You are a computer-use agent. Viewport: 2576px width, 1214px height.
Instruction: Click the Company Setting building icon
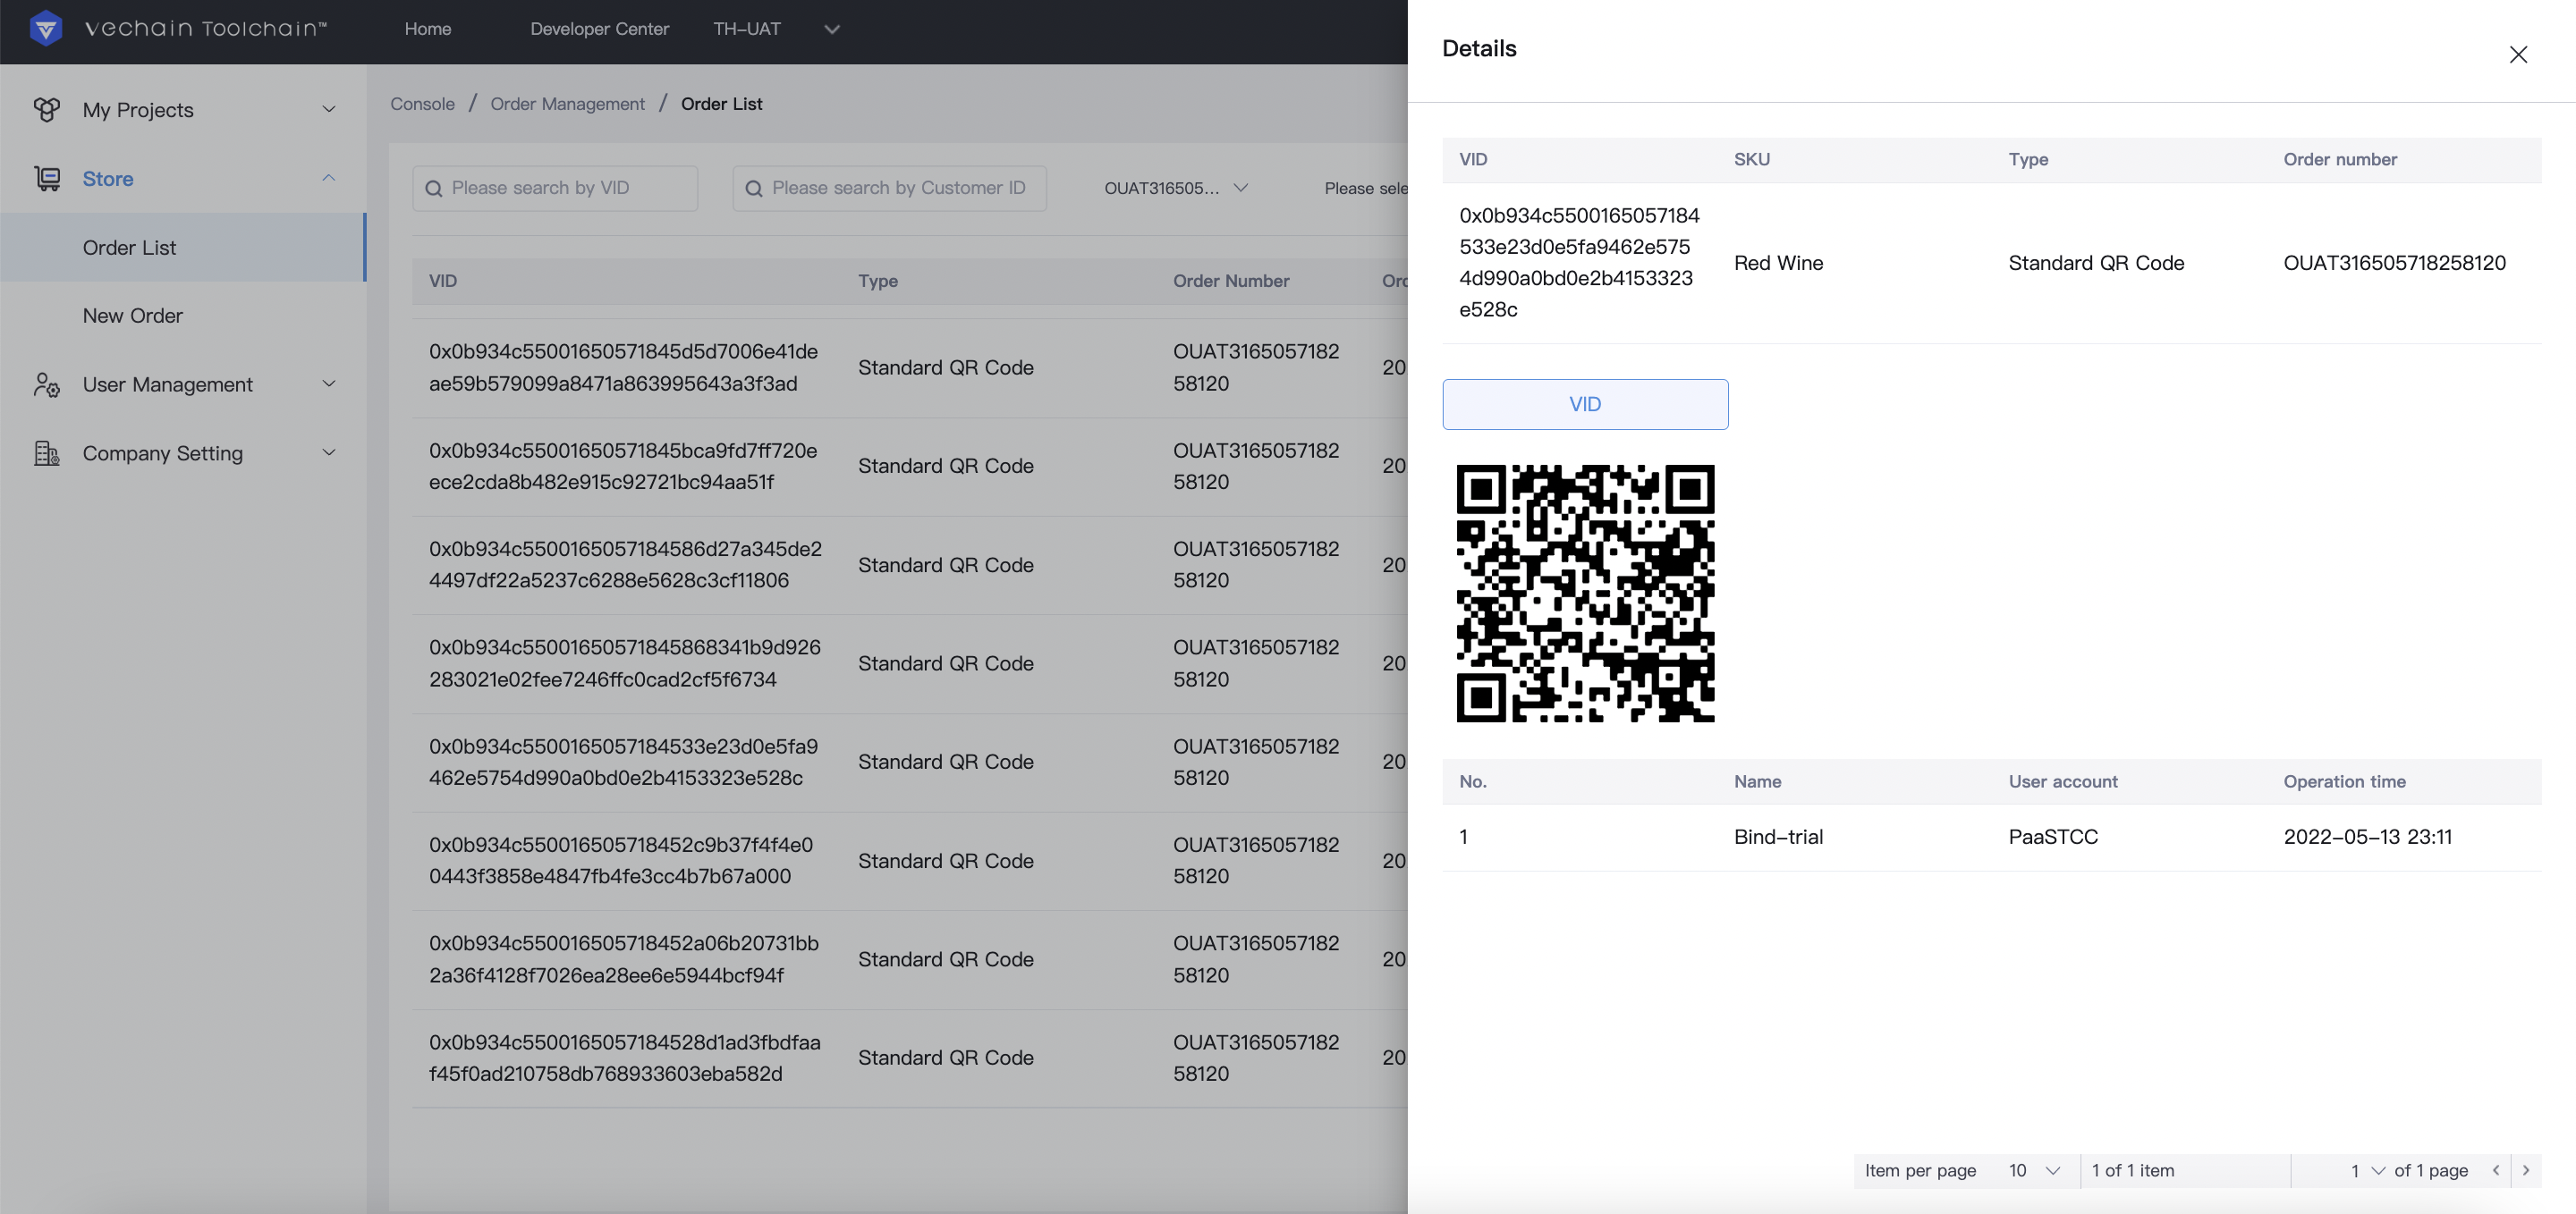pyautogui.click(x=46, y=453)
